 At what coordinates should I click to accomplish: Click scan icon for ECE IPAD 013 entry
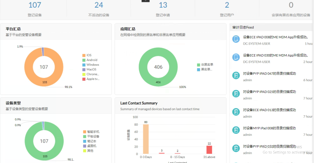tap(236, 112)
